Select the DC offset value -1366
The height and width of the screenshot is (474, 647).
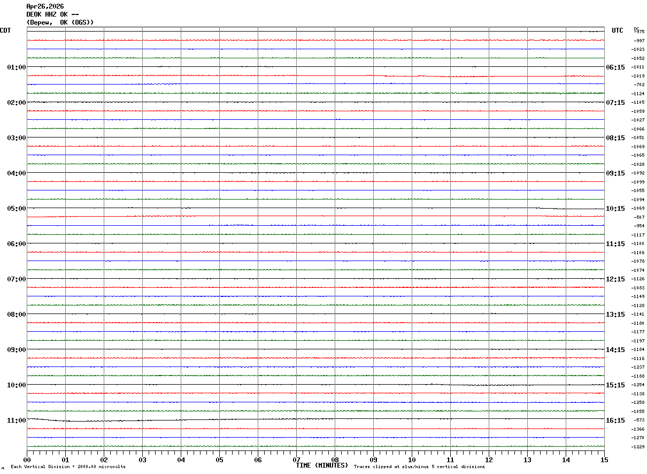tap(638, 429)
